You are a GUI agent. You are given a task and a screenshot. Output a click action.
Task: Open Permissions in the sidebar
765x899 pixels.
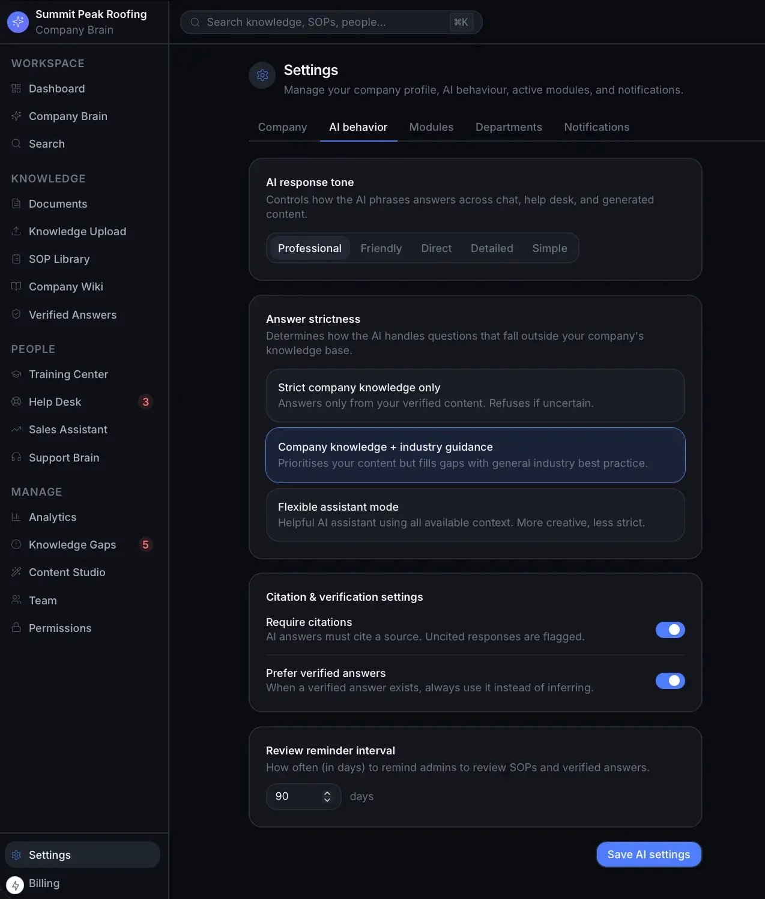[x=82, y=628]
